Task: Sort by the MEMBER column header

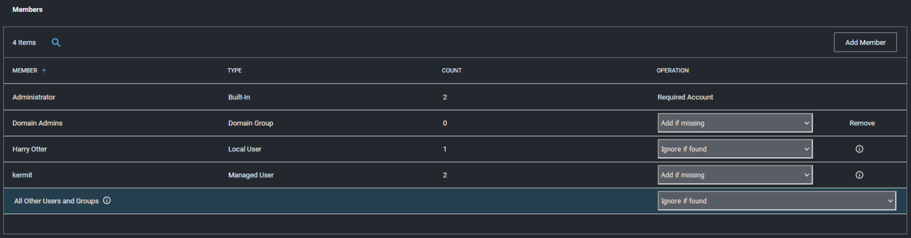Action: [25, 70]
